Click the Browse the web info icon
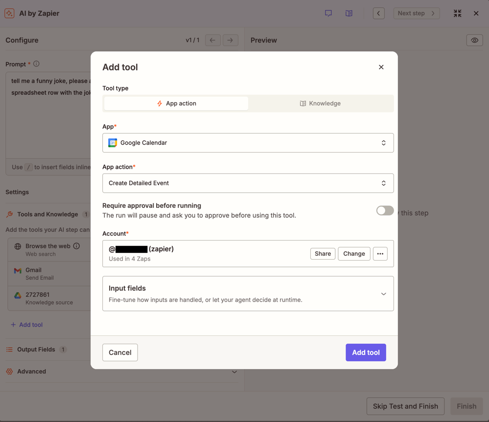Screen dimensions: 489x422 (76, 246)
